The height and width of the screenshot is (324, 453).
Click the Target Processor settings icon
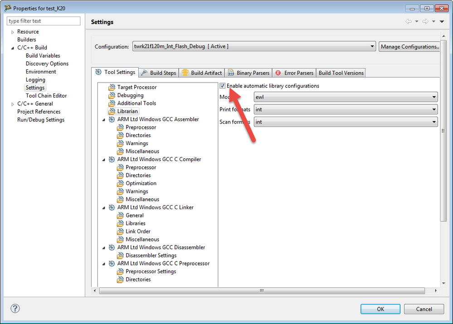click(x=112, y=87)
